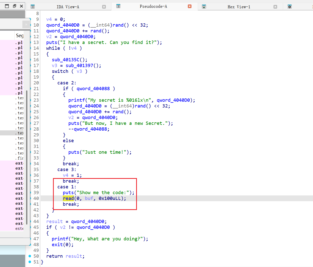Click sub_40135C function call
313x267 pixels.
pos(66,60)
